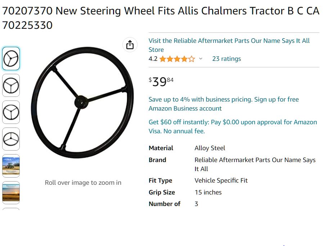Screen dimensions: 324x246
Task: Open the green tractor field thumbnail
Action: 11,166
